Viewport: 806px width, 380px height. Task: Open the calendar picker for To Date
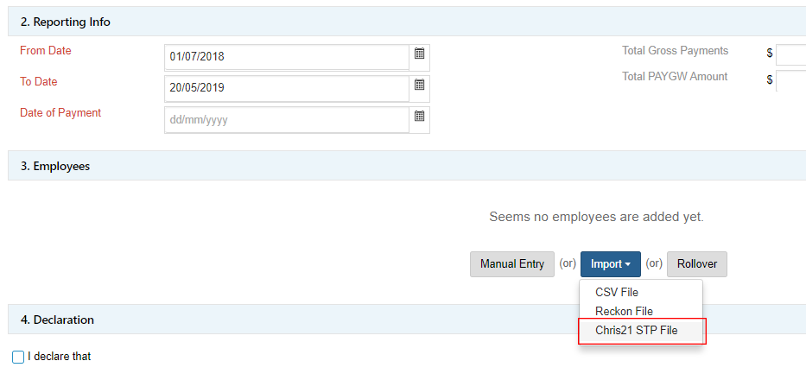(x=419, y=85)
